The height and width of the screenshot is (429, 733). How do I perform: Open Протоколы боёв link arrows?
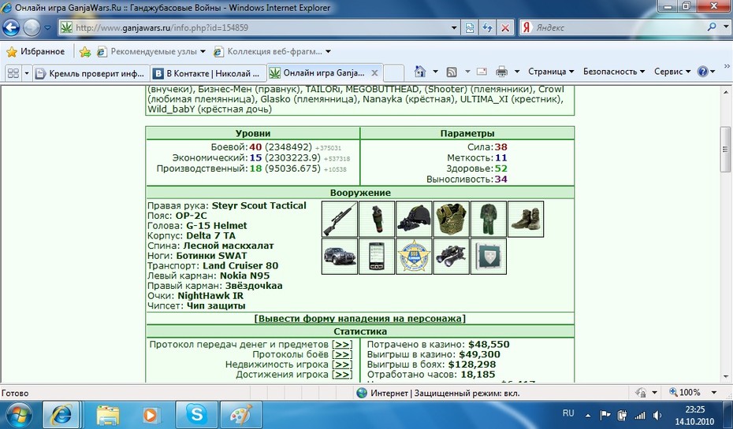[342, 354]
